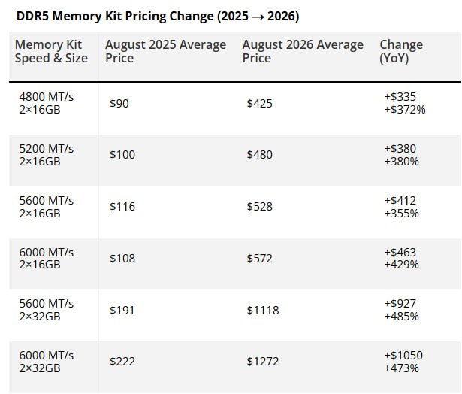The height and width of the screenshot is (394, 462).
Task: Select the Memory Kit Speed & Size column header
Action: (x=51, y=51)
